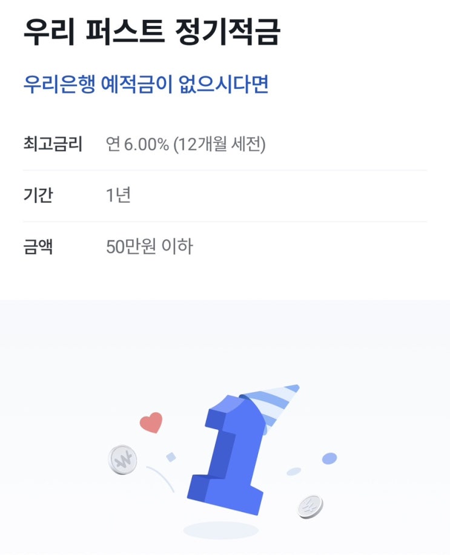Click the right silver coin near the base
Image resolution: width=450 pixels, height=555 pixels.
tap(310, 506)
